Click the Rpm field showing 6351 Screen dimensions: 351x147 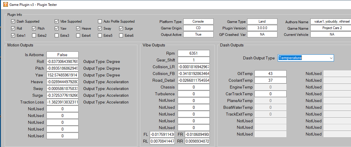coord(194,53)
